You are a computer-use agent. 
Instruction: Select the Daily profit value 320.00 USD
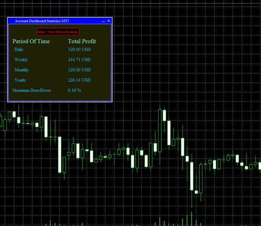pyautogui.click(x=79, y=49)
